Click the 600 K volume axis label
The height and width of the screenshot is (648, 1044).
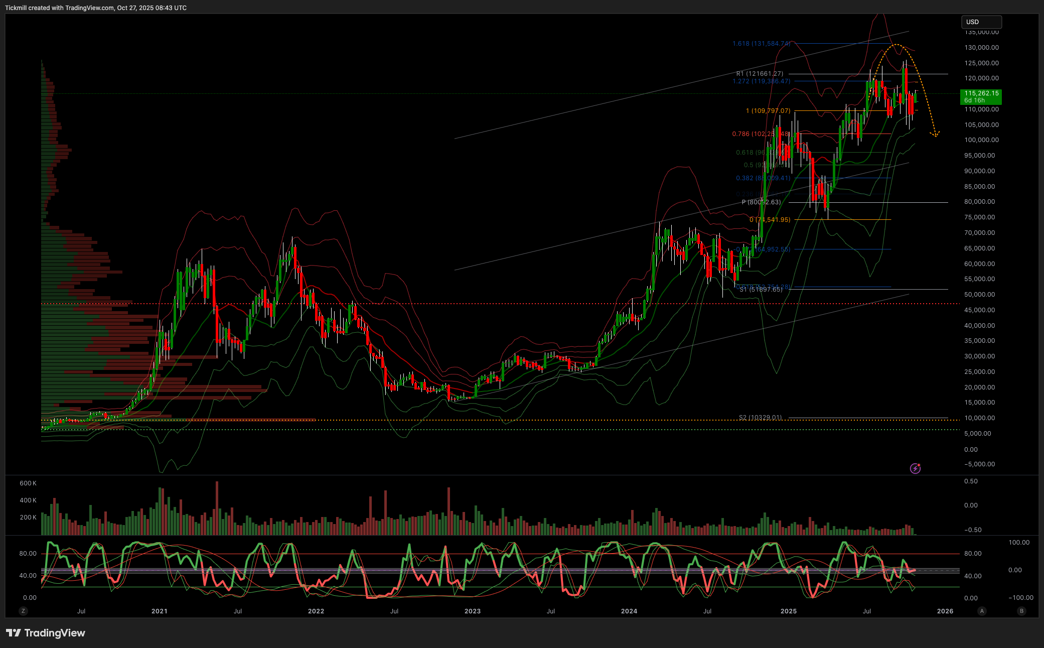(x=28, y=483)
